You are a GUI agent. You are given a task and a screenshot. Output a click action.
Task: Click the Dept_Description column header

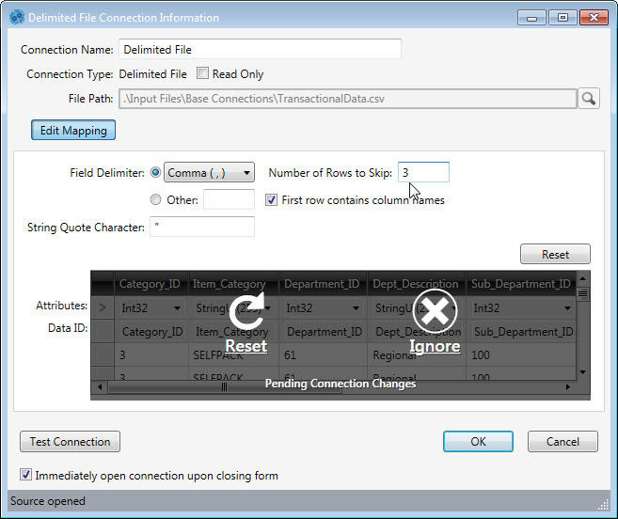point(416,284)
